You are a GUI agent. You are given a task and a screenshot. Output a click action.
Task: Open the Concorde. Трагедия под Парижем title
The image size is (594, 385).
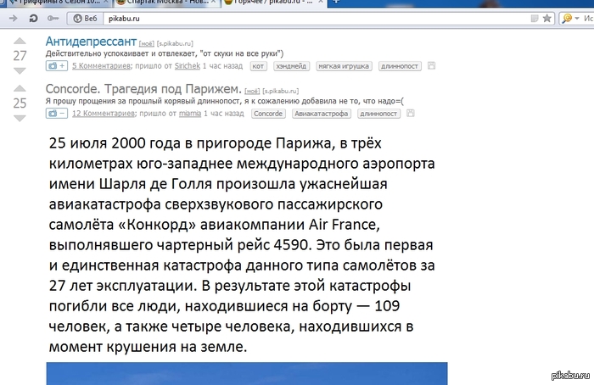[x=143, y=88]
